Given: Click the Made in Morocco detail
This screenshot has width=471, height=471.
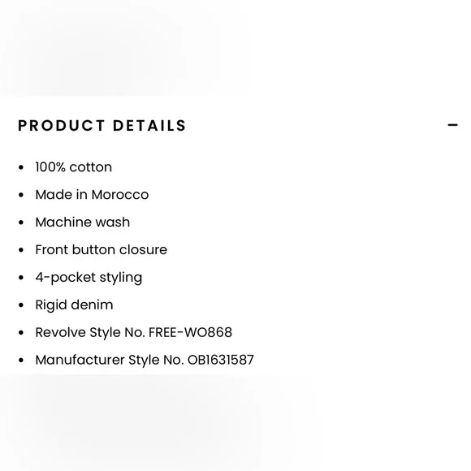Looking at the screenshot, I should 92,195.
